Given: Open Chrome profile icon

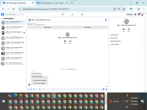Looking at the screenshot, I should (x=138, y=9).
